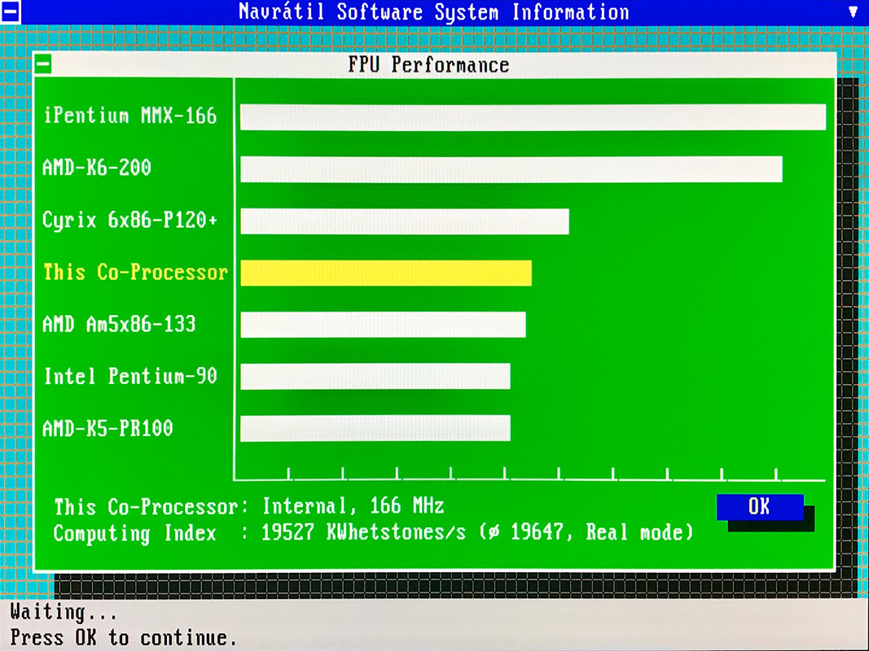This screenshot has height=651, width=869.
Task: Click the 'Waiting...' status line
Action: pos(64,612)
